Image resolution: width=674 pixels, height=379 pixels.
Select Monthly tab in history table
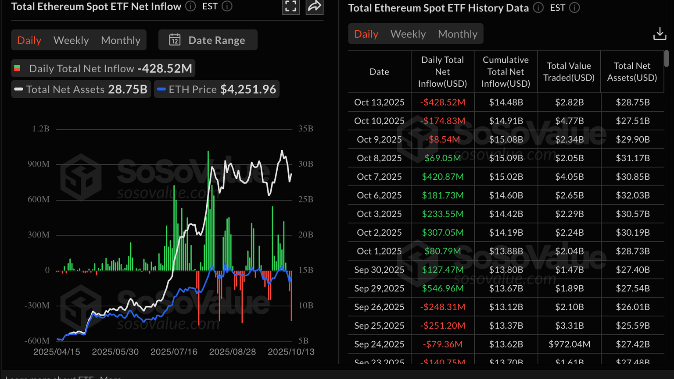[458, 34]
